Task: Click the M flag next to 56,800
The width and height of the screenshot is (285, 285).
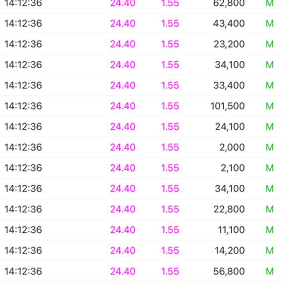Action: click(270, 272)
